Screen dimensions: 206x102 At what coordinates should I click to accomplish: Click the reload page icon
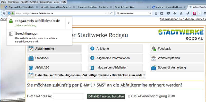tap(111, 13)
